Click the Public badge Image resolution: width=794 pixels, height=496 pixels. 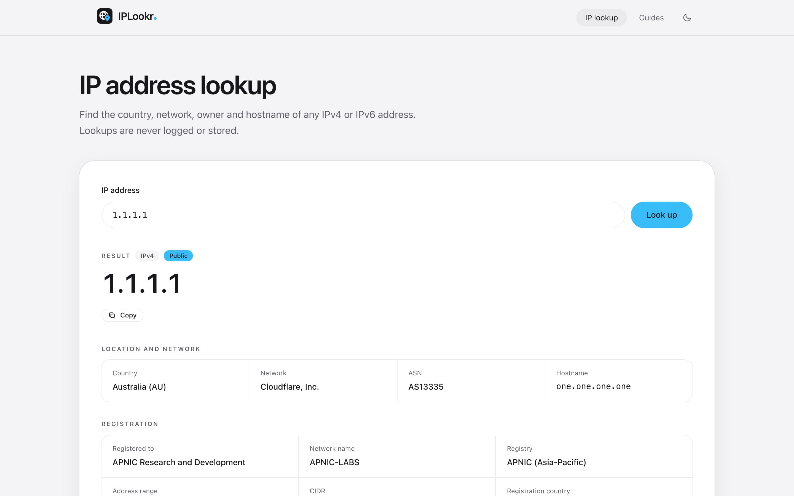(178, 256)
